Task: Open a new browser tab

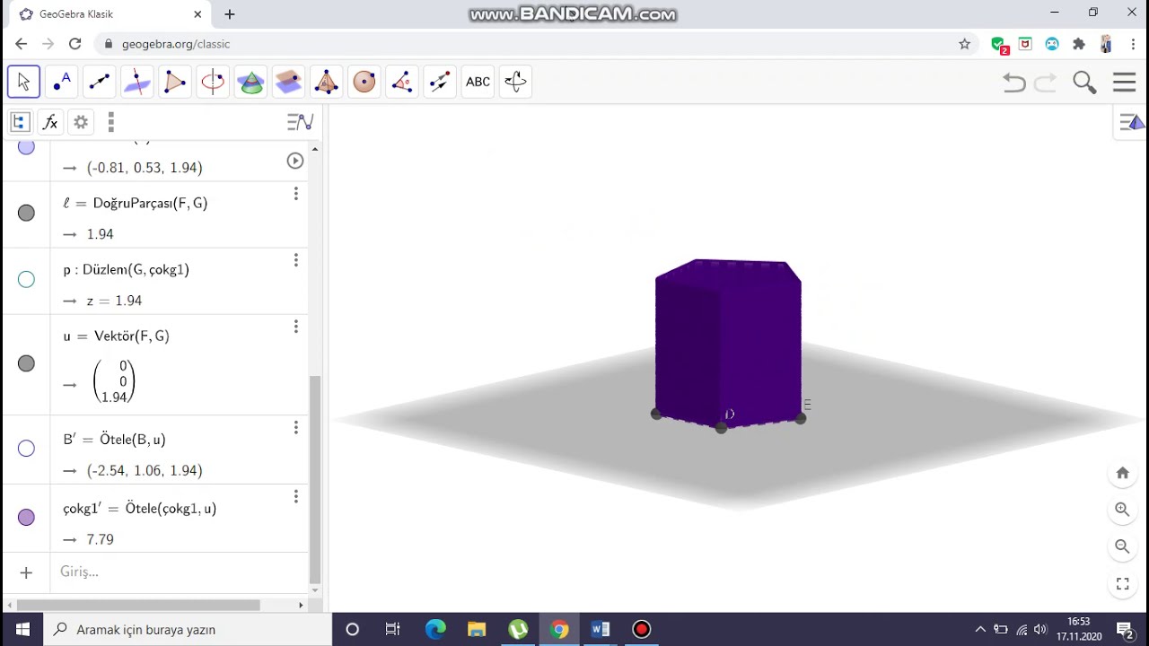Action: [x=230, y=14]
